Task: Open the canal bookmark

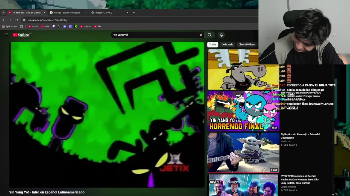Action: click(x=45, y=26)
